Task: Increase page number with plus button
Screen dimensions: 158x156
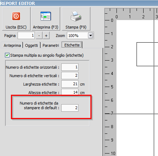Action: coord(46,36)
